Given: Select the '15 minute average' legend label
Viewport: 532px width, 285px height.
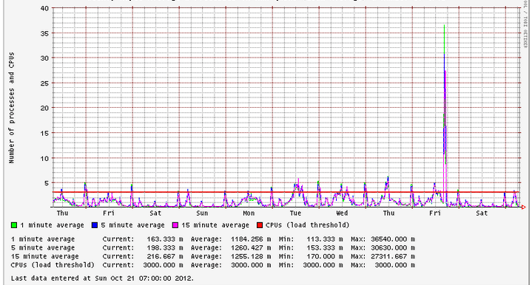Looking at the screenshot, I should (215, 225).
